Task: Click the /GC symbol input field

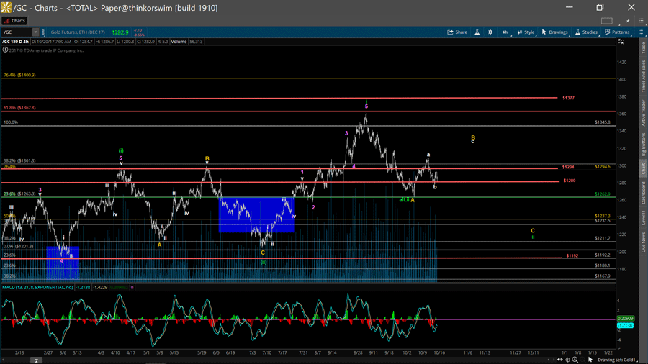Action: [x=16, y=32]
